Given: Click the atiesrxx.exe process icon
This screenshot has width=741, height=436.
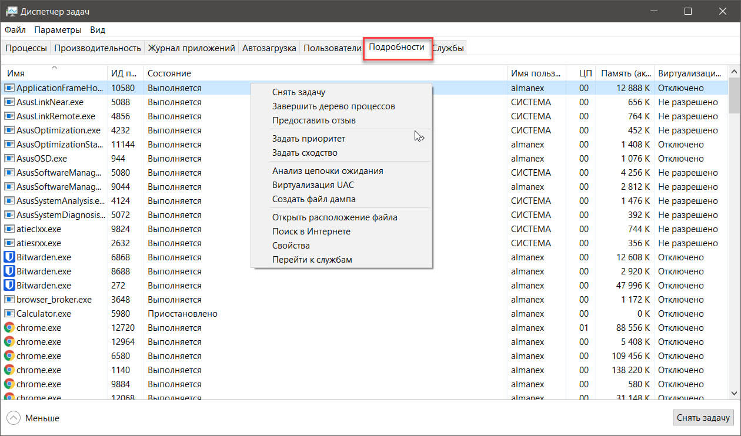Looking at the screenshot, I should coord(9,243).
